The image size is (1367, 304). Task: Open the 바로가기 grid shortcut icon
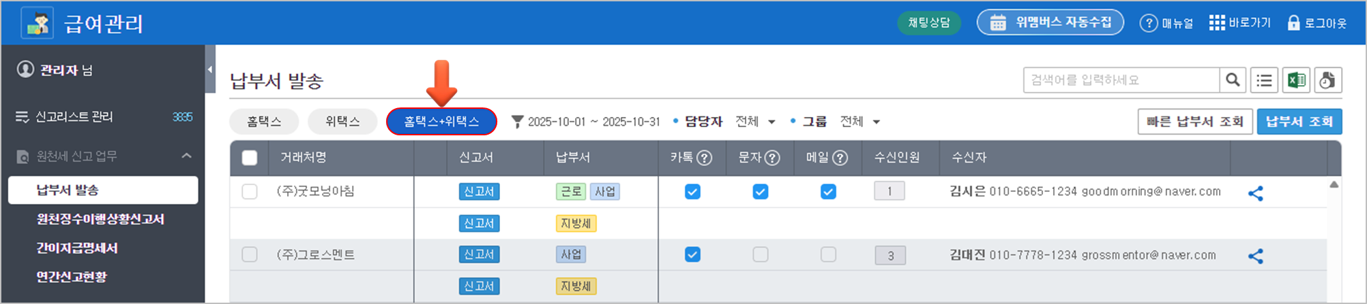point(1217,23)
